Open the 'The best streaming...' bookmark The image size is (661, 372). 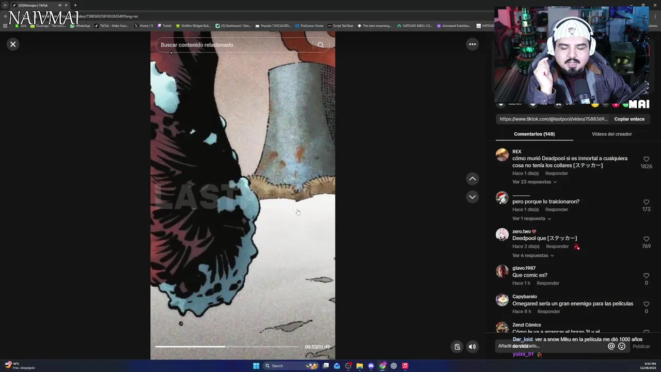click(x=374, y=26)
